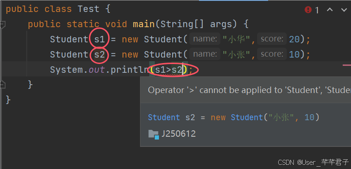Click the J250612 module folder icon
This screenshot has width=351, height=169.
click(x=153, y=134)
